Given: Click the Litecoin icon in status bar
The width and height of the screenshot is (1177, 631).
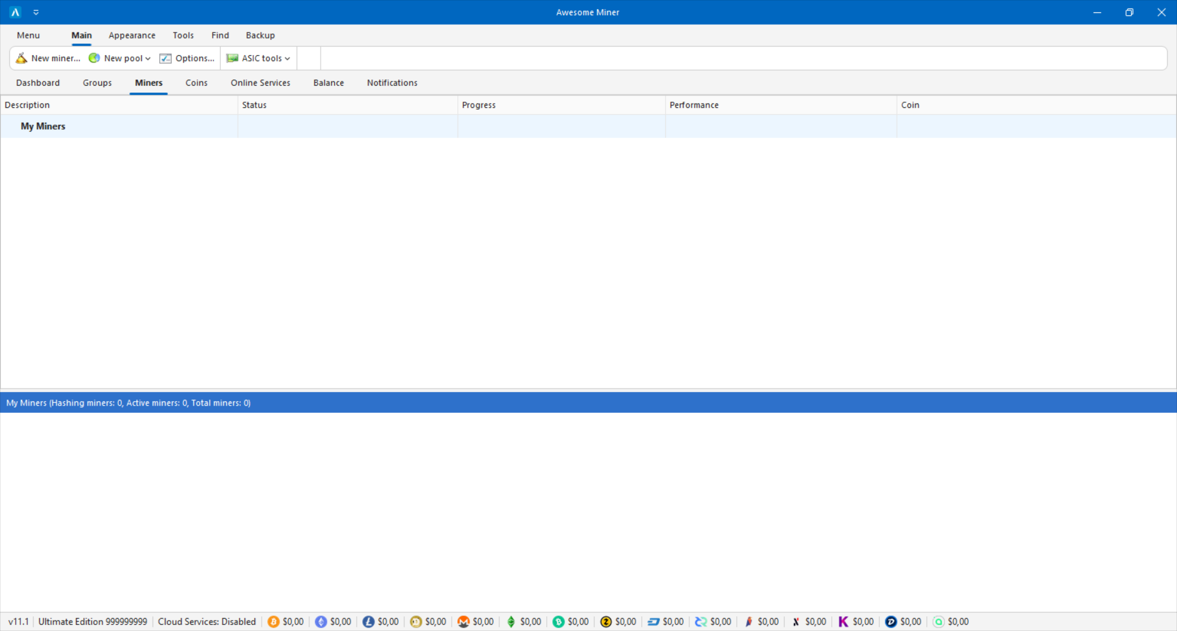Looking at the screenshot, I should [368, 622].
